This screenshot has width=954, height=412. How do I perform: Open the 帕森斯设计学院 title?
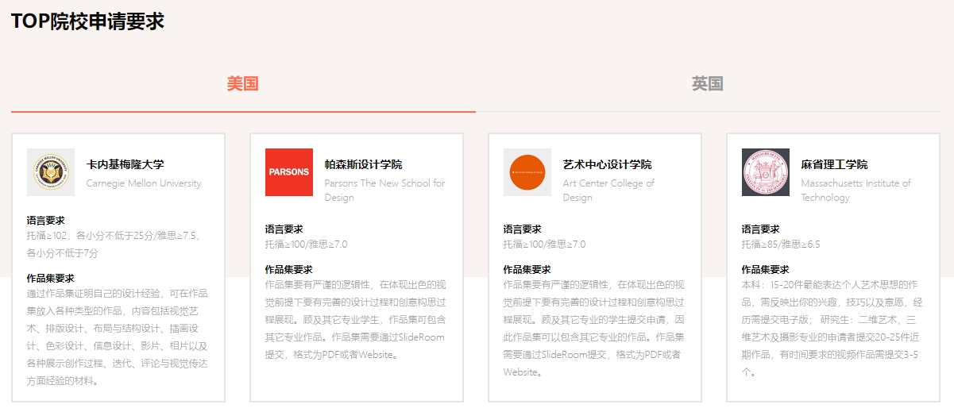point(363,164)
